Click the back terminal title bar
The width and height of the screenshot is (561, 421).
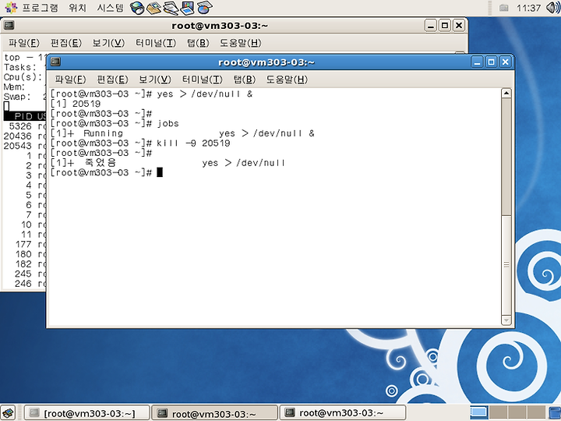[220, 26]
